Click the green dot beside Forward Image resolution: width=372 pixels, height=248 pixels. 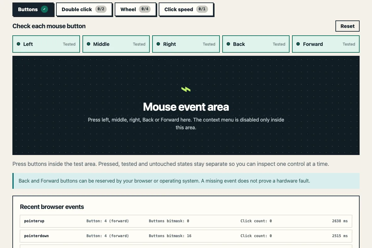[x=298, y=44]
